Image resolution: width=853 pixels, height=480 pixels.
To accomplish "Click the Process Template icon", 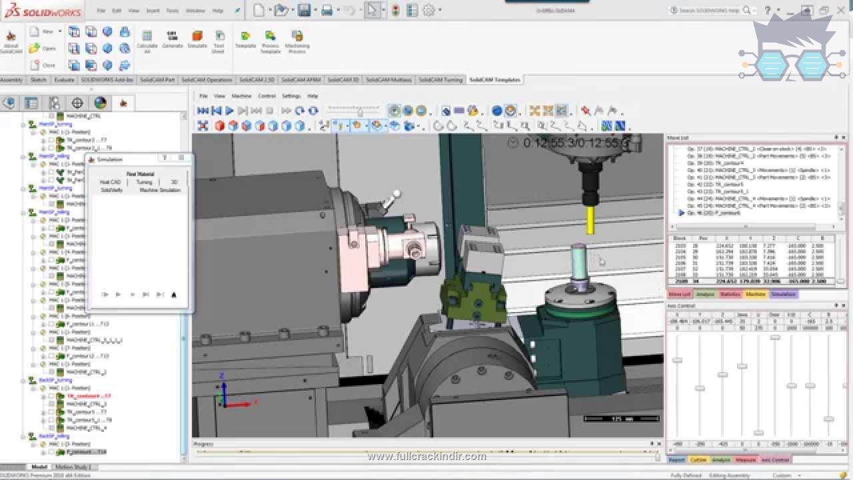I will (x=270, y=41).
